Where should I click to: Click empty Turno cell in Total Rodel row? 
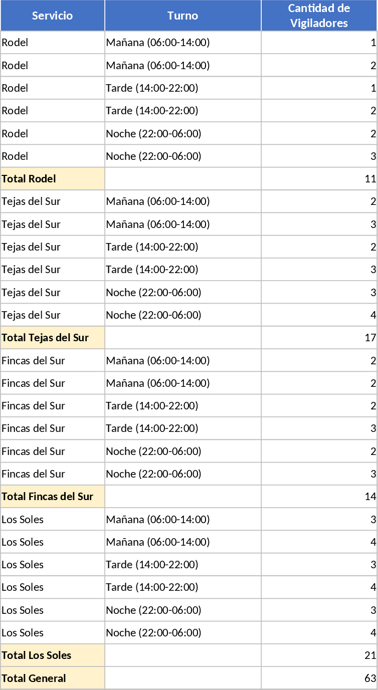point(182,179)
